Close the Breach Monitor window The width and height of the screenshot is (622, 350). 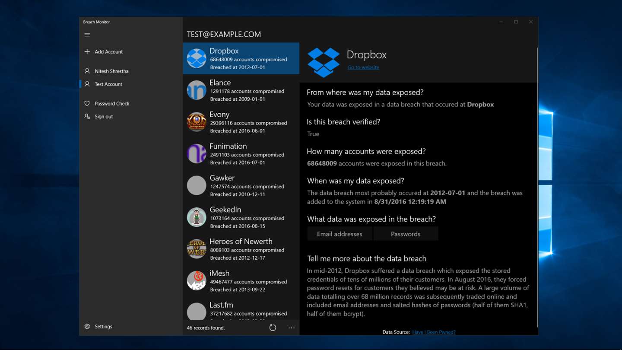531,22
